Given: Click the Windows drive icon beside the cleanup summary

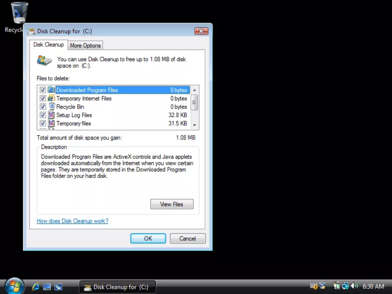Looking at the screenshot, I should tap(44, 60).
